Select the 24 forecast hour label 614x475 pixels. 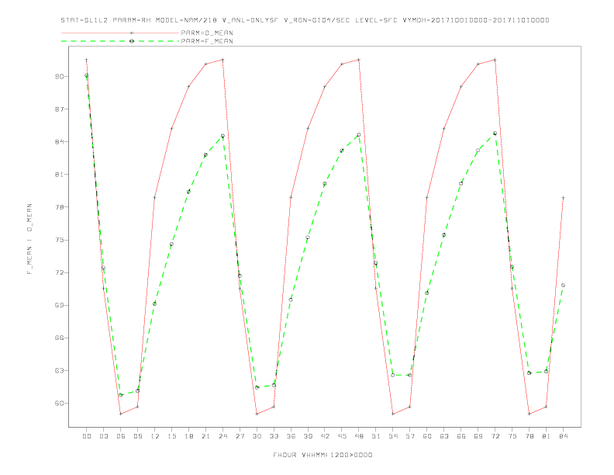[222, 436]
